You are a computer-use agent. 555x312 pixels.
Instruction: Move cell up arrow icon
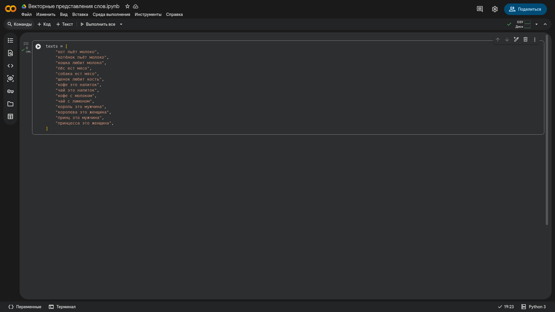click(498, 40)
